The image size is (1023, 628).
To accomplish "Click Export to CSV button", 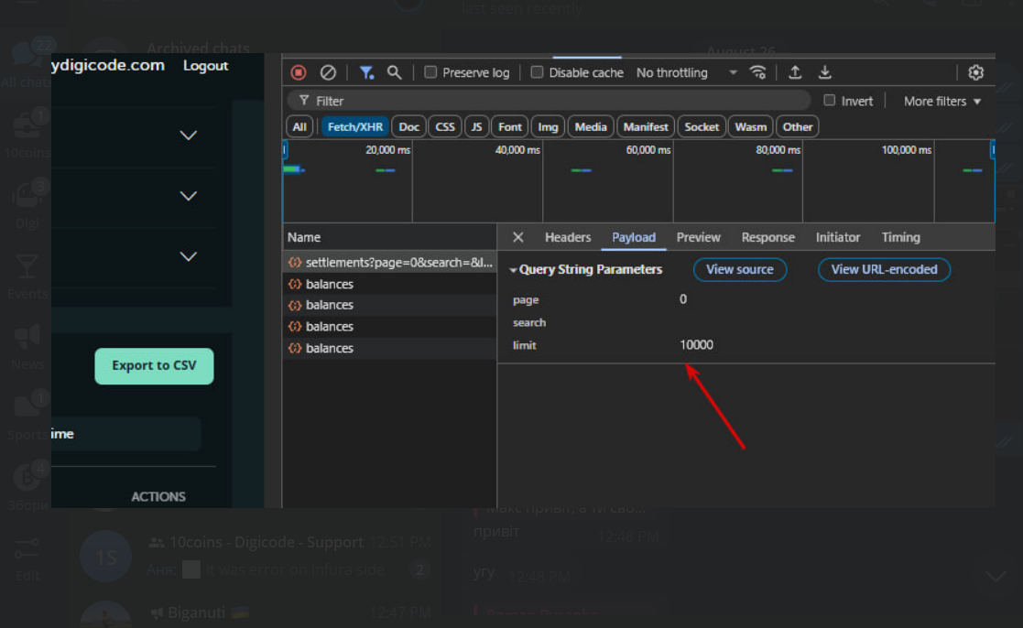I will coord(154,366).
